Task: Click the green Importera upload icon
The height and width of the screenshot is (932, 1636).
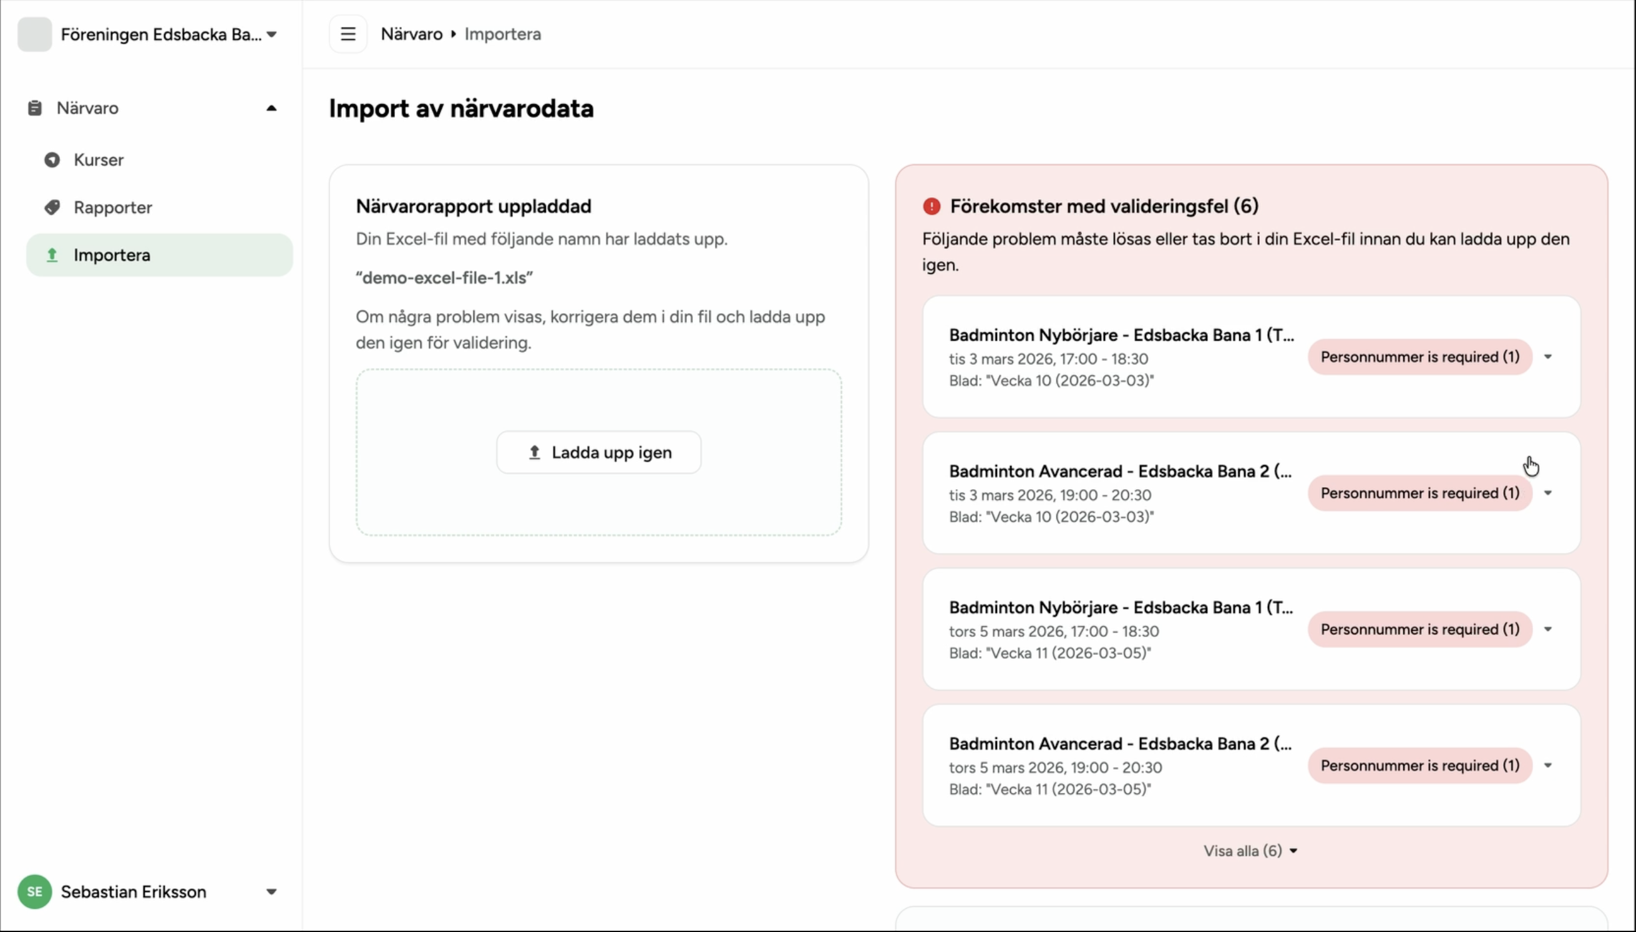Action: pyautogui.click(x=52, y=255)
